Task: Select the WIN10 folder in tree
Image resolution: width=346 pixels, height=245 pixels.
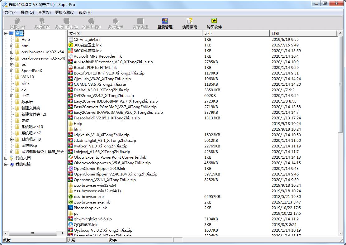Action: point(28,77)
